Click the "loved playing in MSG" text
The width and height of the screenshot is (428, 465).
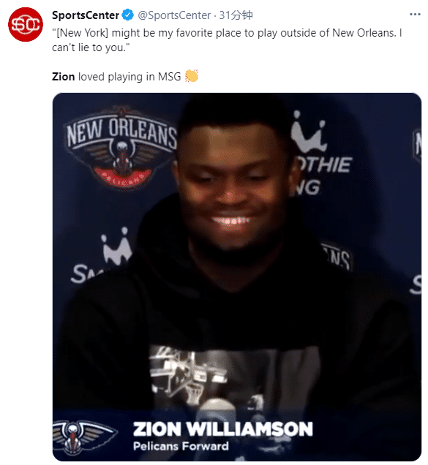click(129, 77)
